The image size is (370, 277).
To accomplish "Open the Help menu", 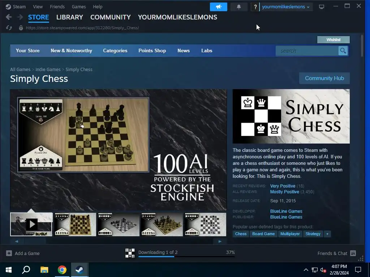I will coord(98,7).
